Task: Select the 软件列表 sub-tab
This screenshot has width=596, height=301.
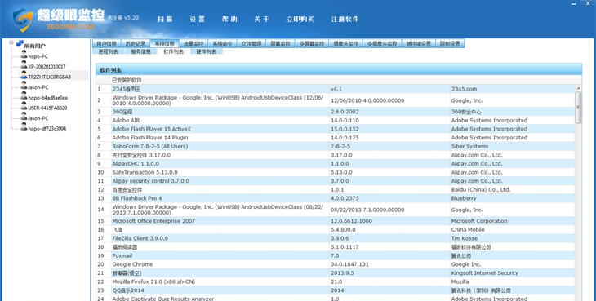Action: 174,51
